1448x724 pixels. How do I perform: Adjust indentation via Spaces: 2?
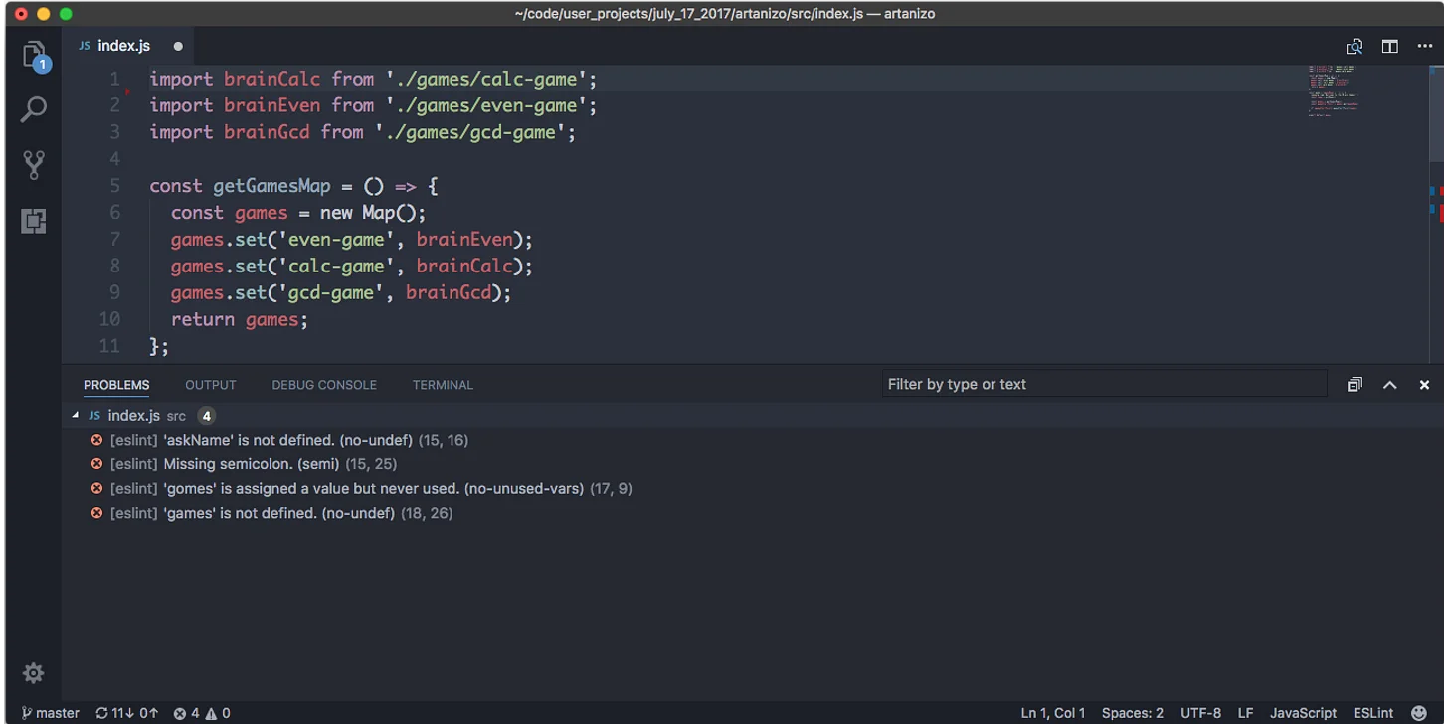(1132, 712)
